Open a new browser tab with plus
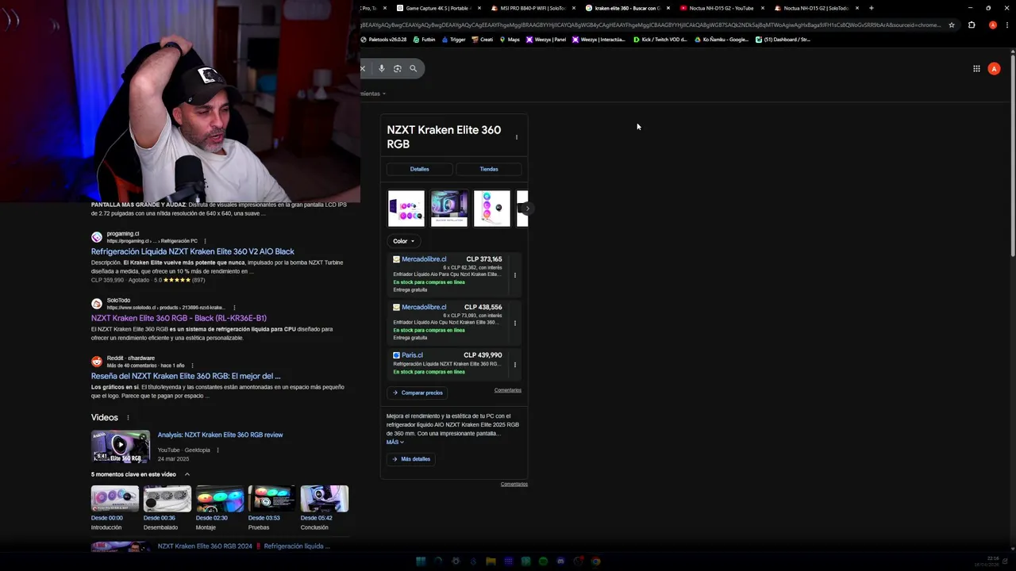 coord(871,8)
